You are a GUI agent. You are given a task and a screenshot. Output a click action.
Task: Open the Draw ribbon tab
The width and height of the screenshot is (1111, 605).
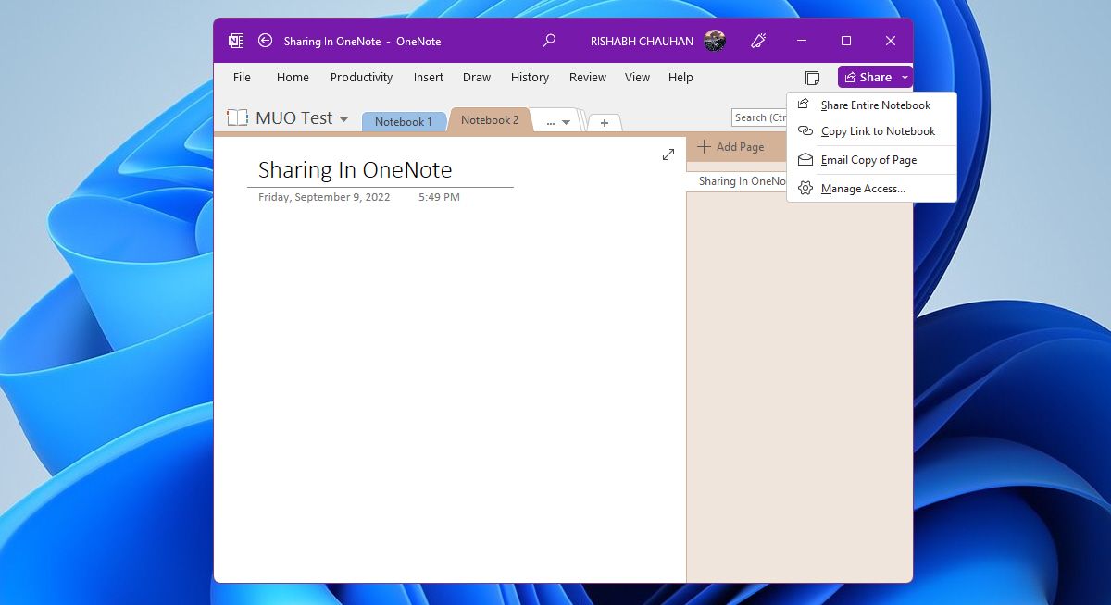coord(477,77)
